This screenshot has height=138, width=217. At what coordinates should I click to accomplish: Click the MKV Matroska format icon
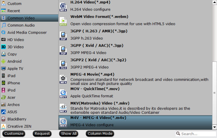(63, 108)
